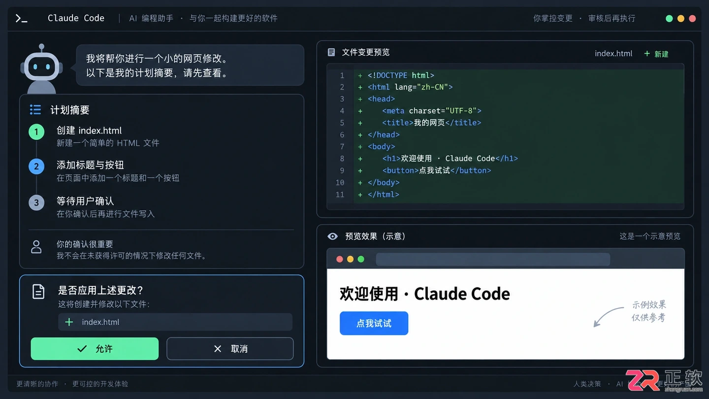The width and height of the screenshot is (709, 399).
Task: Click green dot in preview browser window
Action: pyautogui.click(x=361, y=259)
